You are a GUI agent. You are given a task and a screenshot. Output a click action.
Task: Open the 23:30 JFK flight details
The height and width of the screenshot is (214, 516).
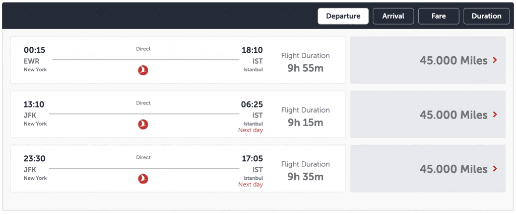coord(178,169)
